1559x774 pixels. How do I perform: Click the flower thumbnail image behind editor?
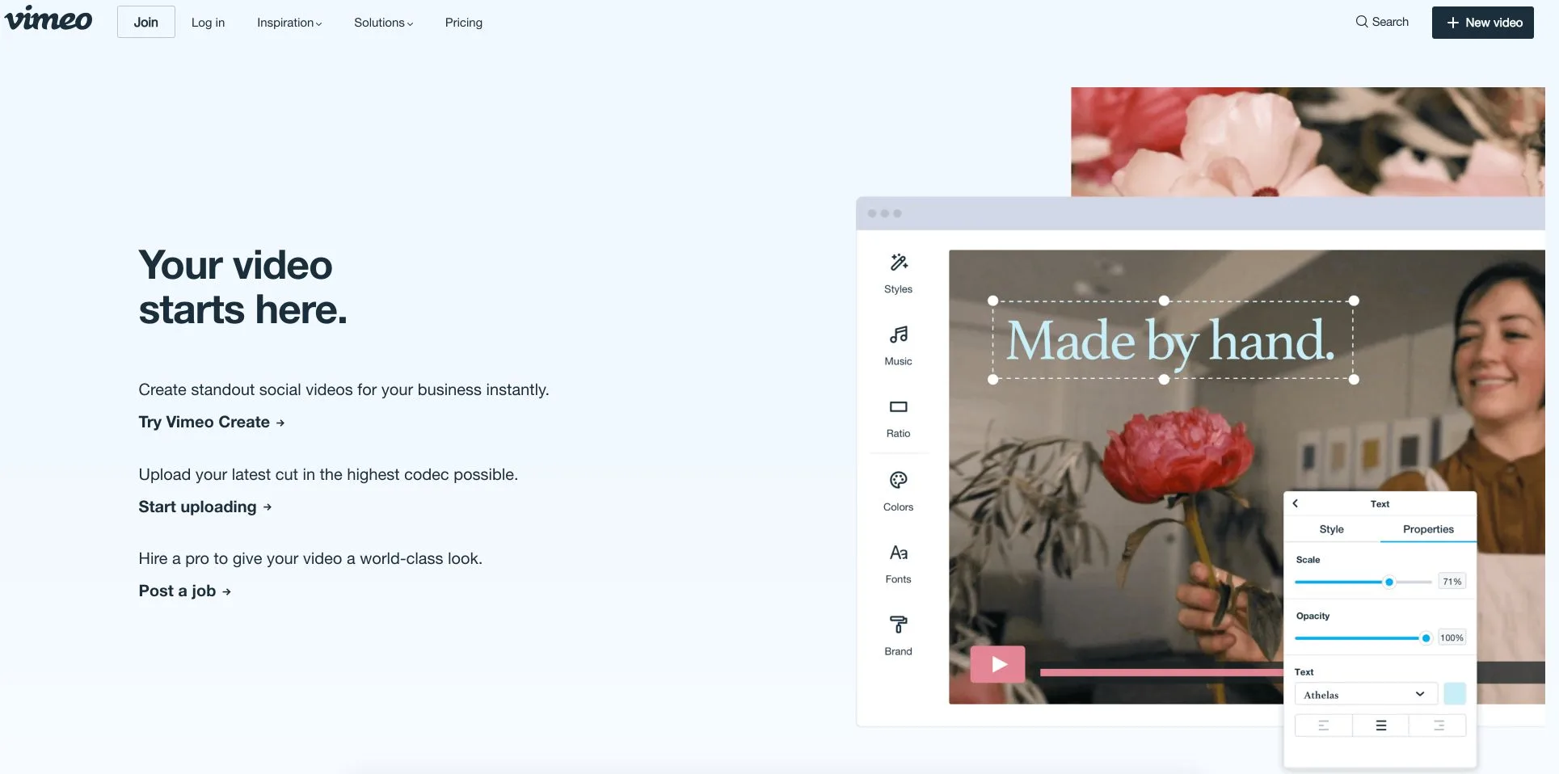(x=1308, y=141)
